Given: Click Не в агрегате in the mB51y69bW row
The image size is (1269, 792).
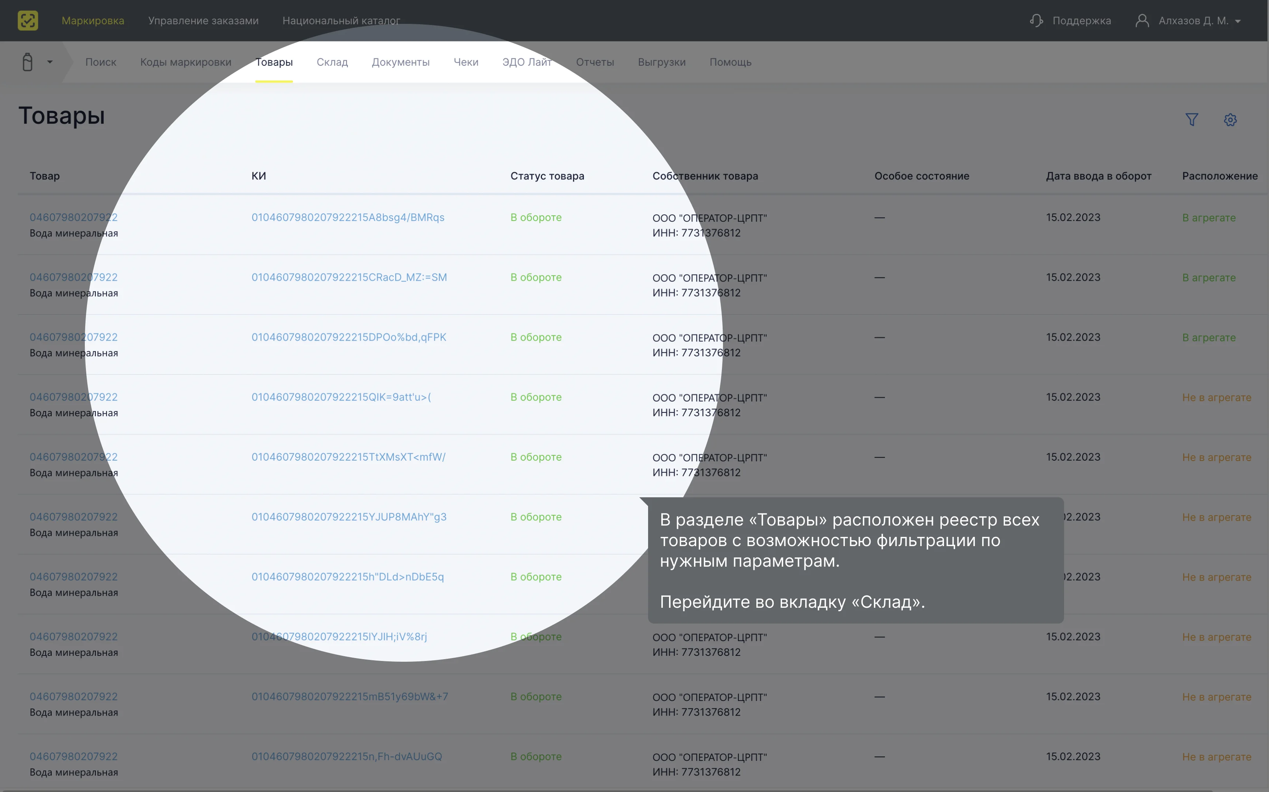Looking at the screenshot, I should [1216, 697].
